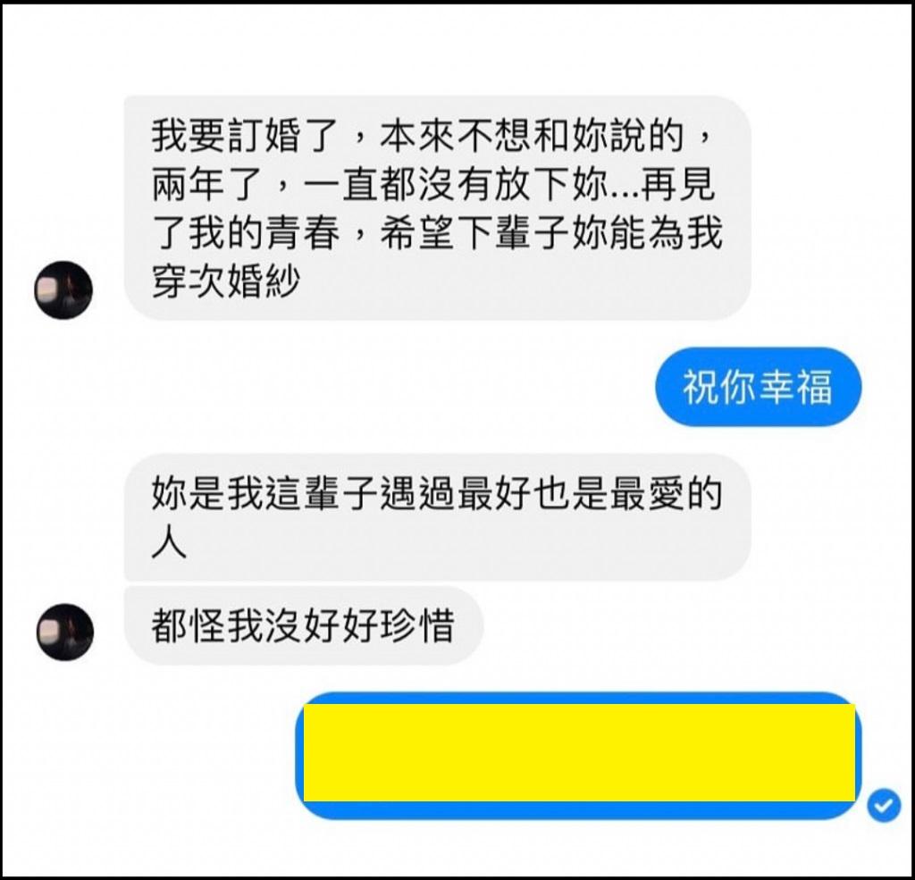
Task: Click the word 再見 in first message
Action: point(678,184)
